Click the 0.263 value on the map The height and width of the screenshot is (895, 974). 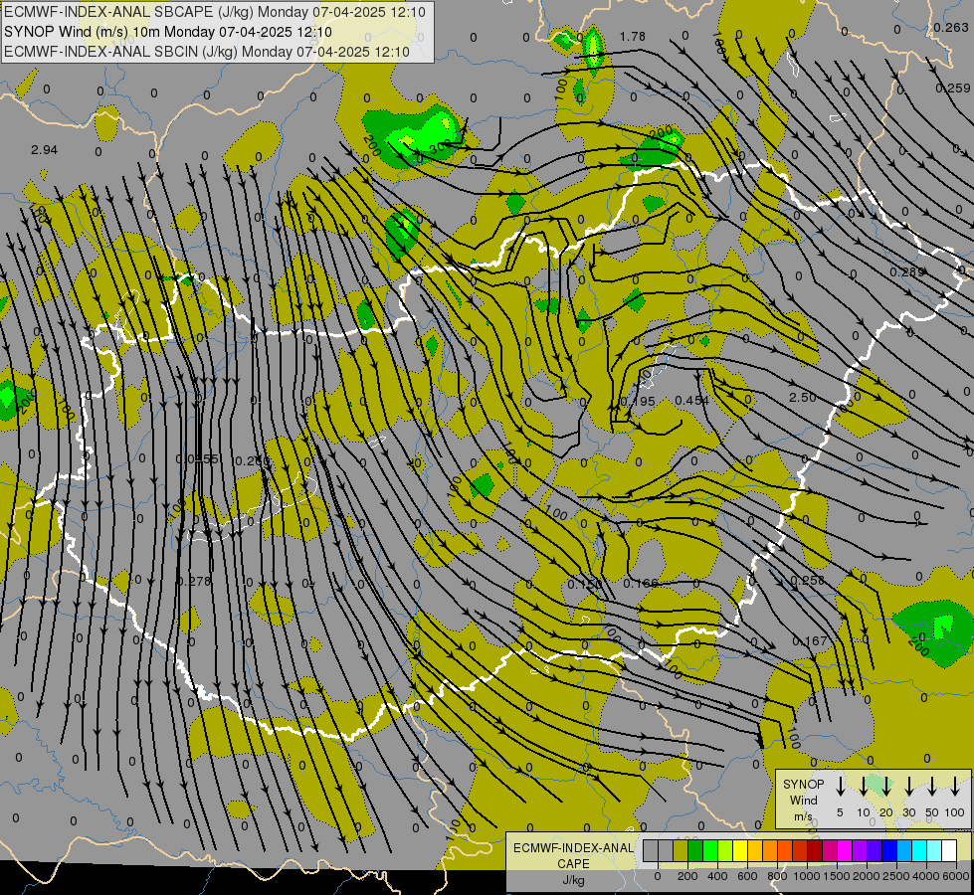[951, 27]
